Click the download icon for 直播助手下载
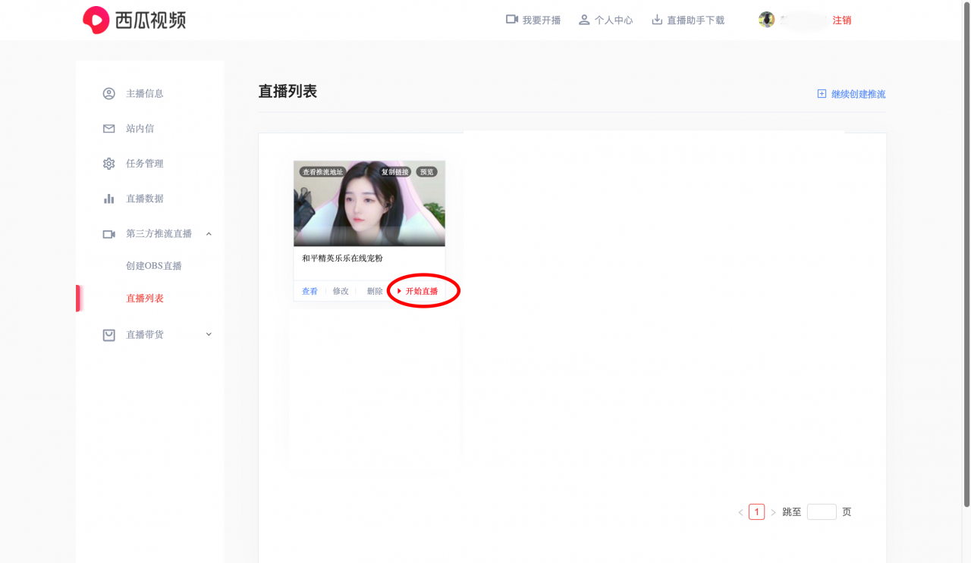Viewport: 971px width, 563px height. pyautogui.click(x=657, y=20)
